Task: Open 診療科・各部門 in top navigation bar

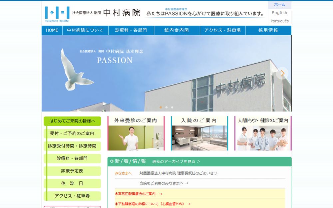Action: [131, 30]
